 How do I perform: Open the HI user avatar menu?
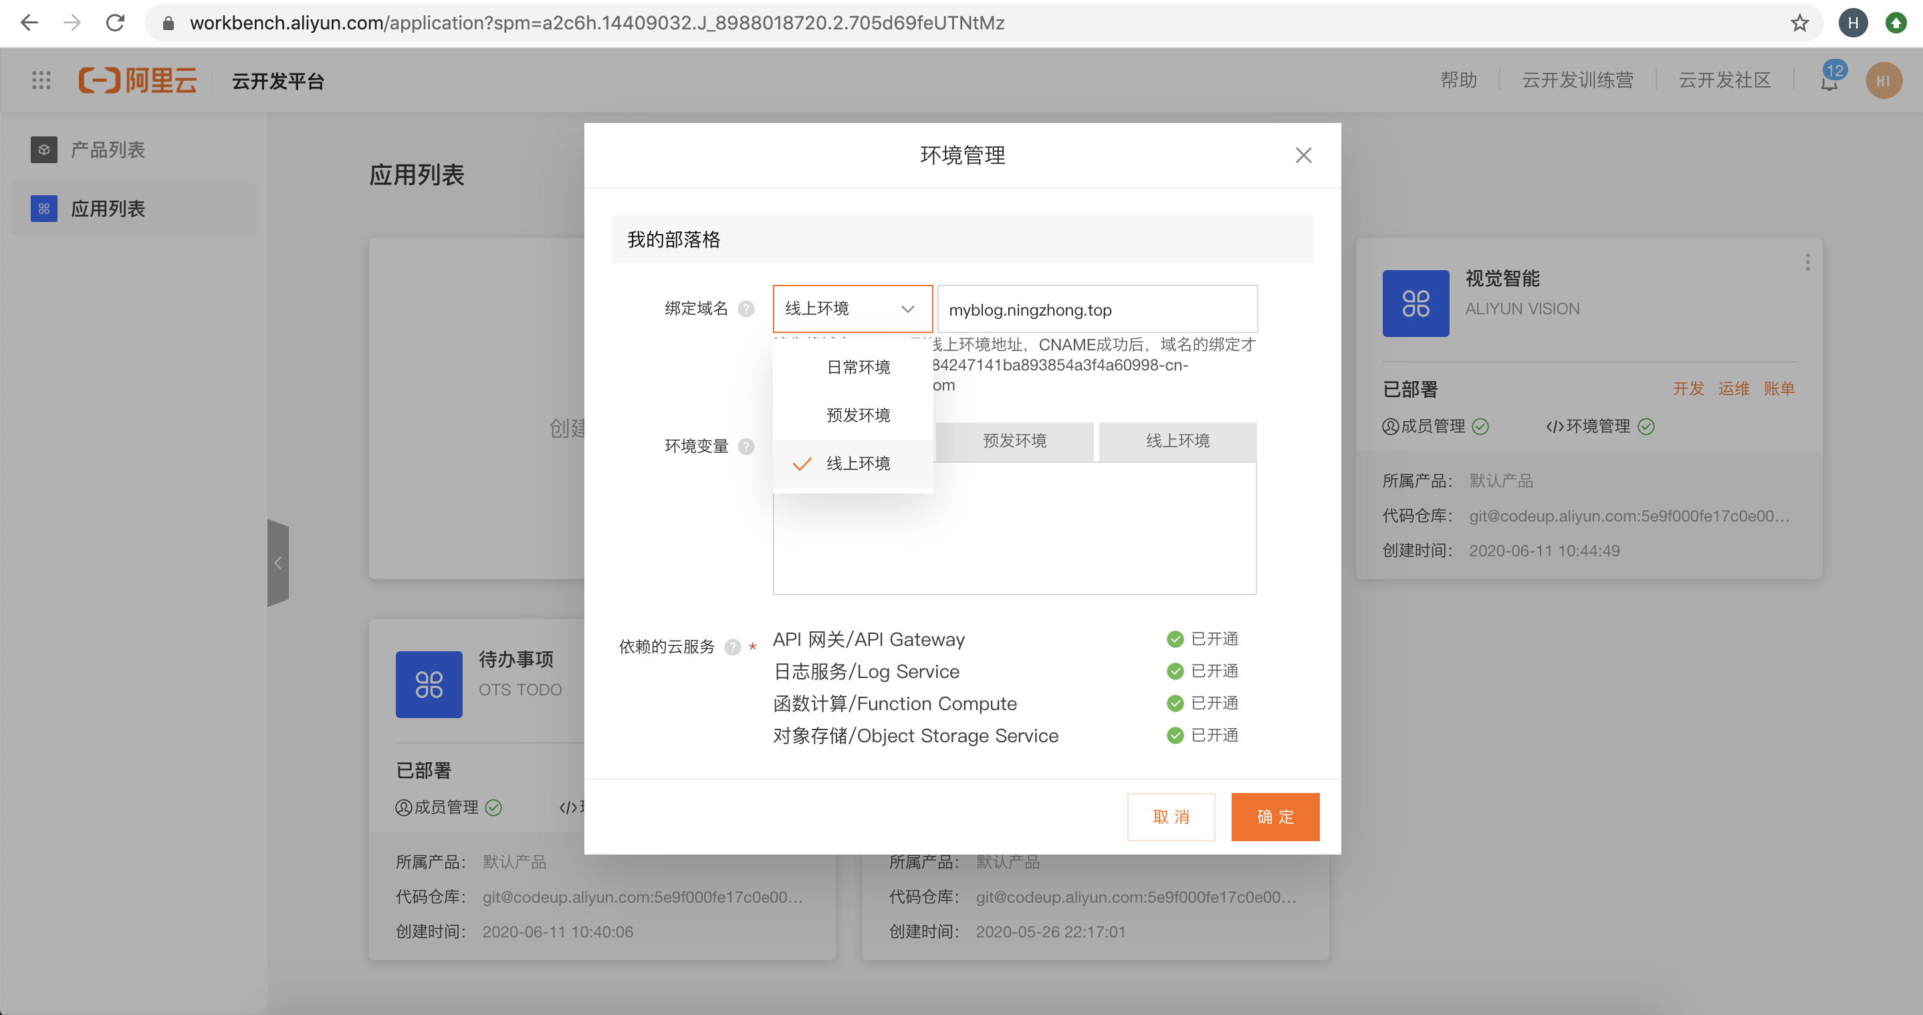(1884, 81)
